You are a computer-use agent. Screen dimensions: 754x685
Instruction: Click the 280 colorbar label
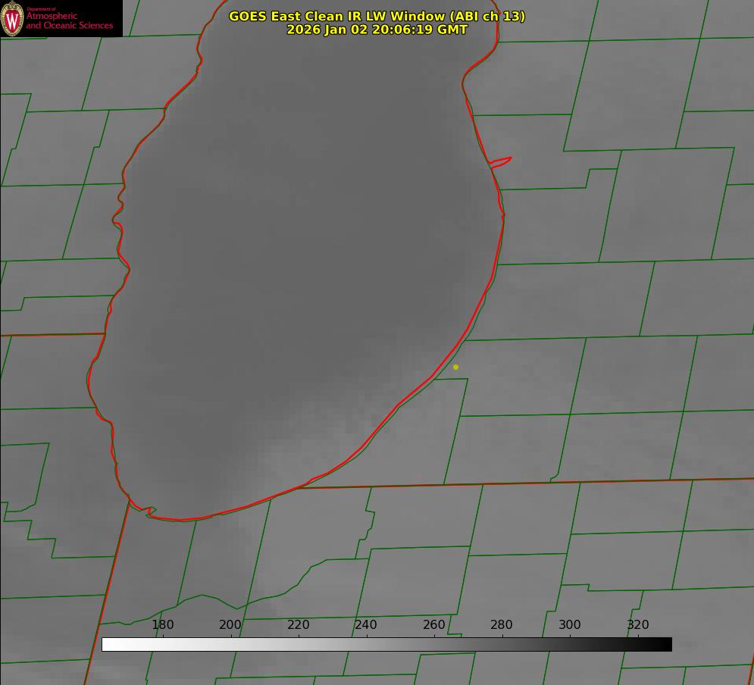point(502,624)
